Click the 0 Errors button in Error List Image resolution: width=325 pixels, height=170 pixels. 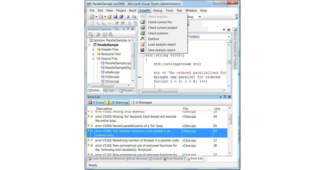click(96, 102)
